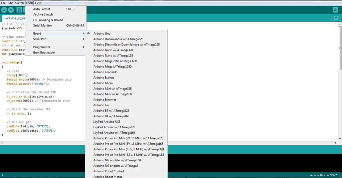Open the Edit menu
The width and height of the screenshot is (342, 178).
tap(10, 3)
